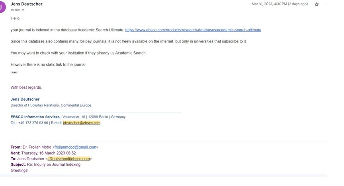
Task: Click the 'Director of Publisher Relations' title text
Action: click(x=35, y=105)
